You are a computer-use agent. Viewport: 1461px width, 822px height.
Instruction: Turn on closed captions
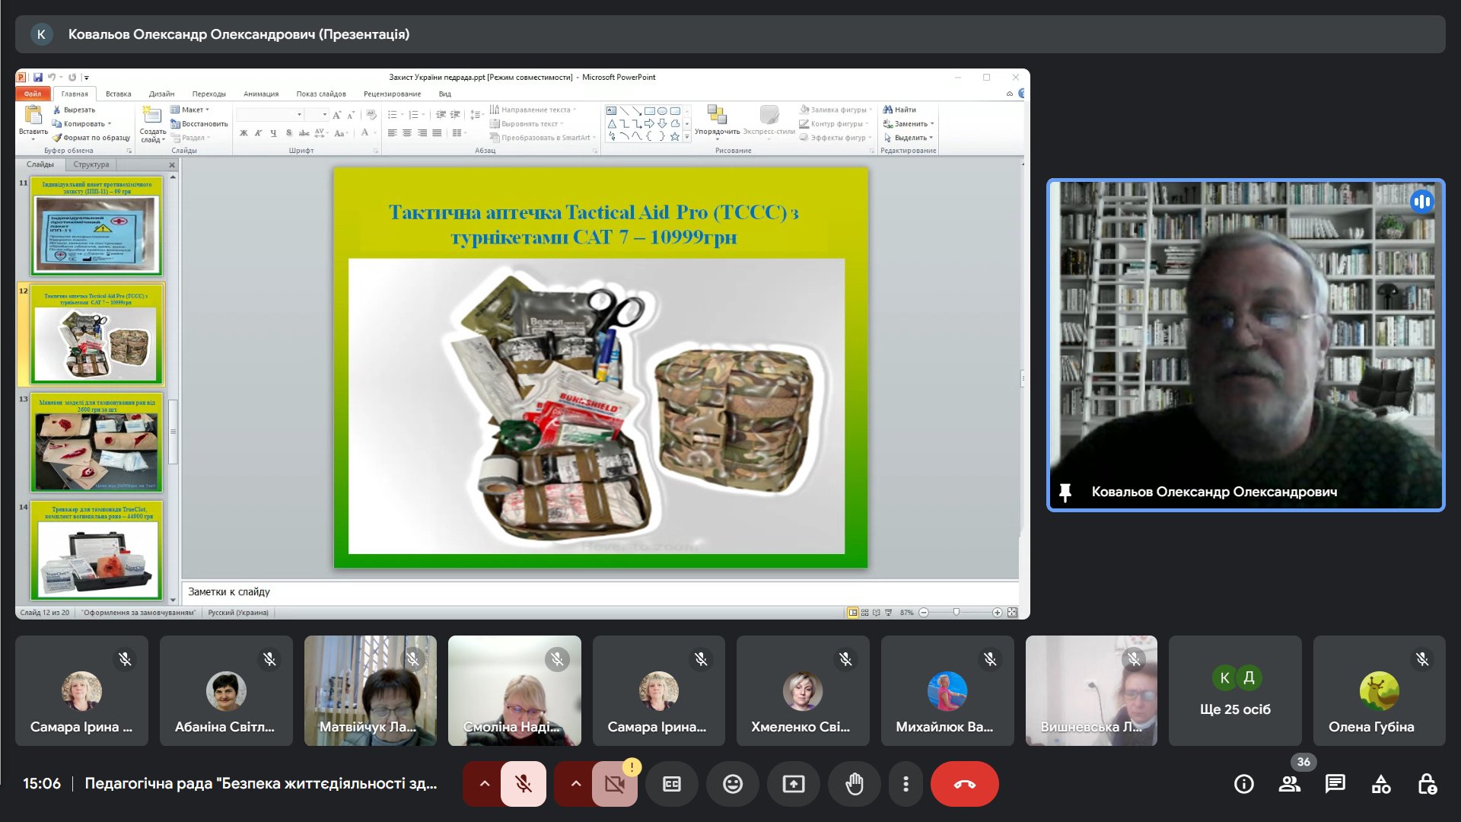coord(672,784)
